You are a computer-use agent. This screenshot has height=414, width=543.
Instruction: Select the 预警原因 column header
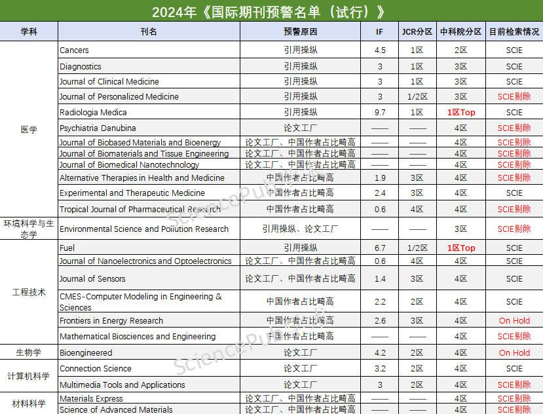point(300,32)
